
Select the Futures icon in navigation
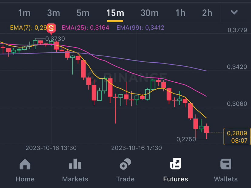(176, 164)
